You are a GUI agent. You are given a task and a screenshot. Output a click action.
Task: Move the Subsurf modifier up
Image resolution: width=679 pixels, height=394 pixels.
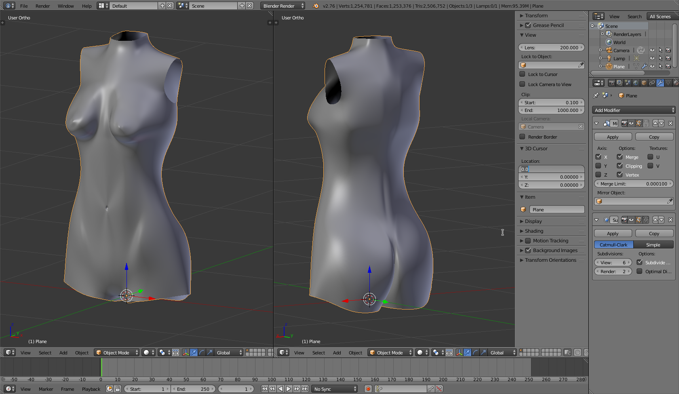pyautogui.click(x=655, y=220)
